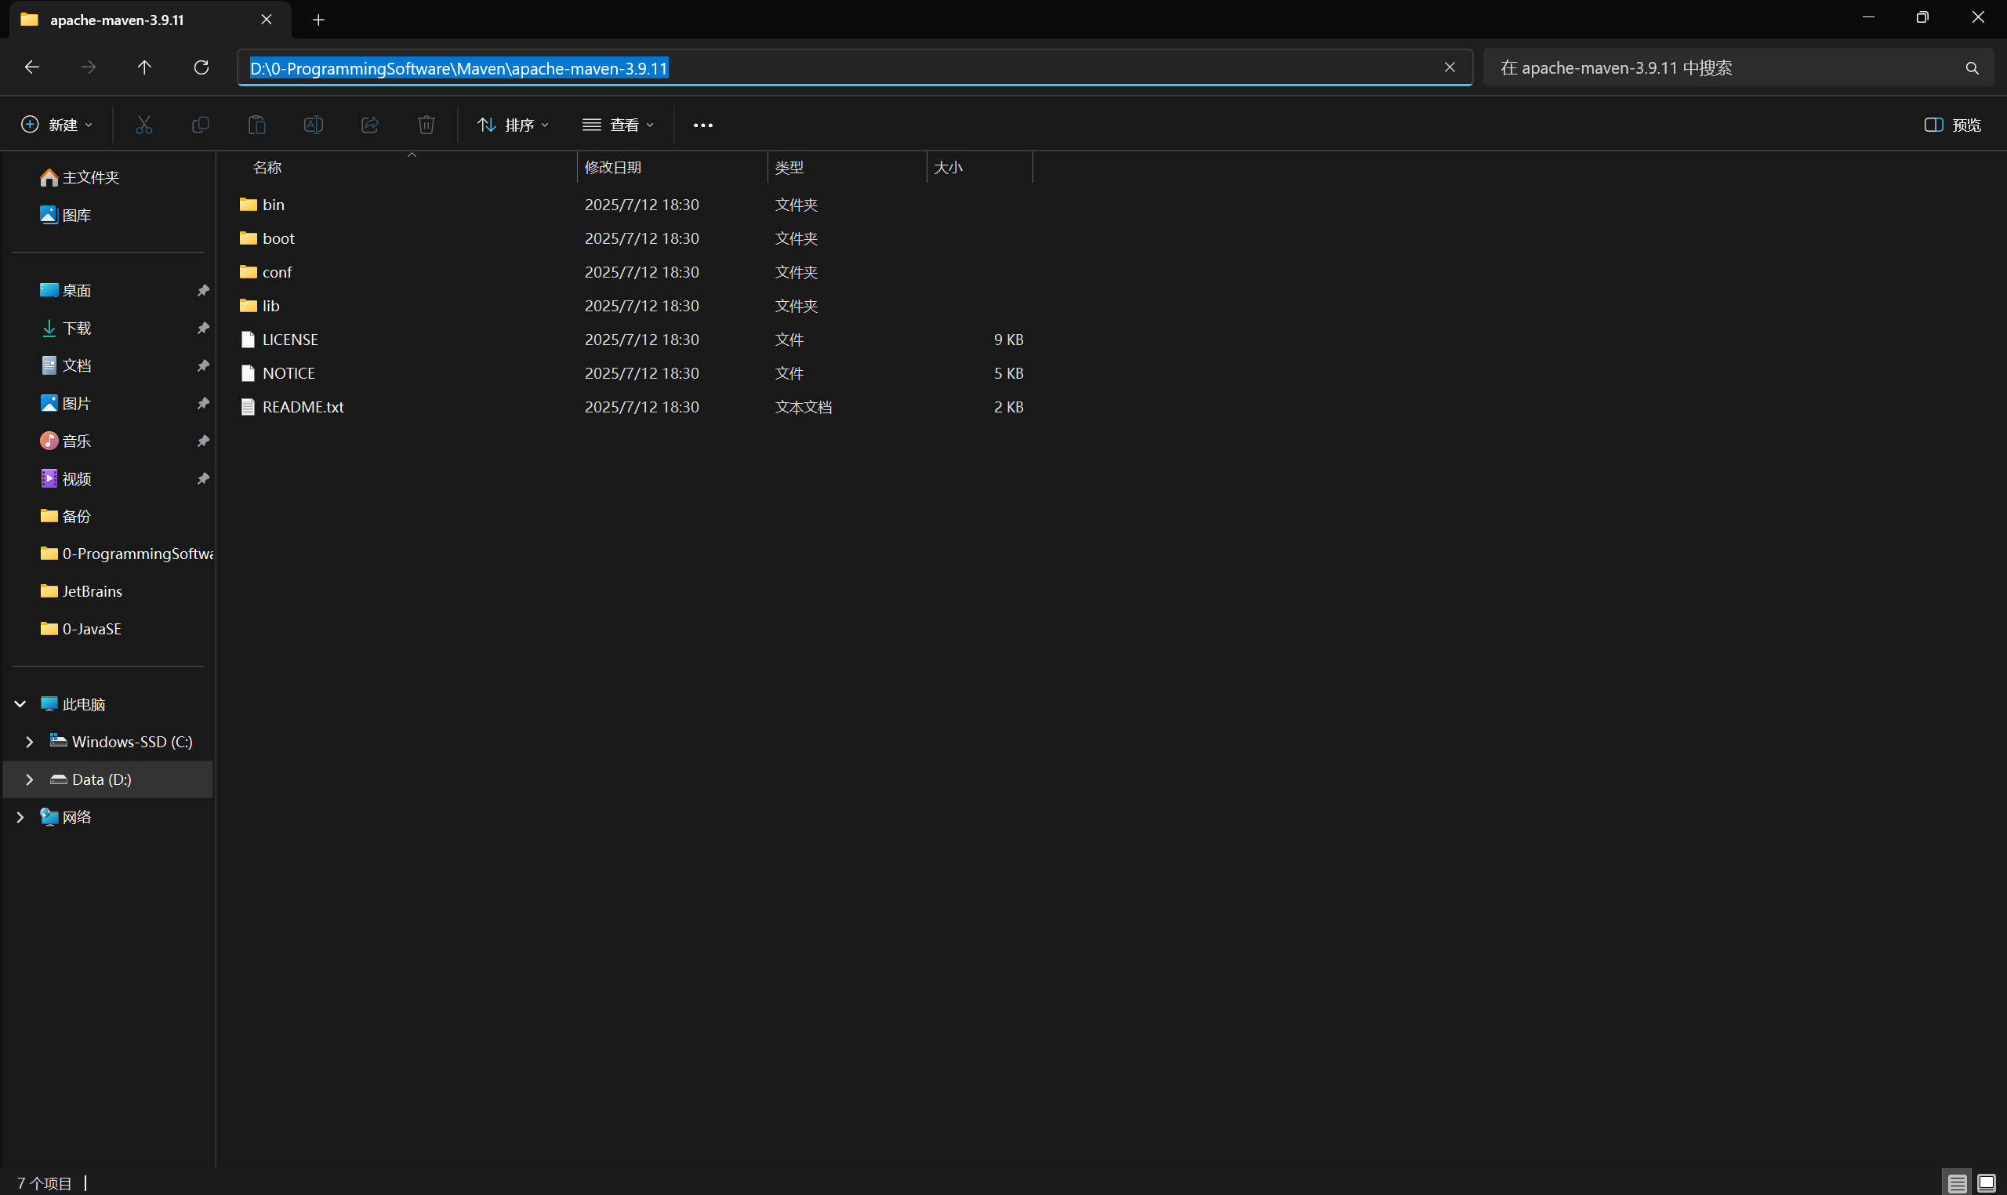2007x1195 pixels.
Task: Refresh the current folder view
Action: pyautogui.click(x=201, y=67)
